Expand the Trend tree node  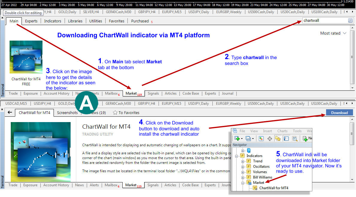coord(243,161)
